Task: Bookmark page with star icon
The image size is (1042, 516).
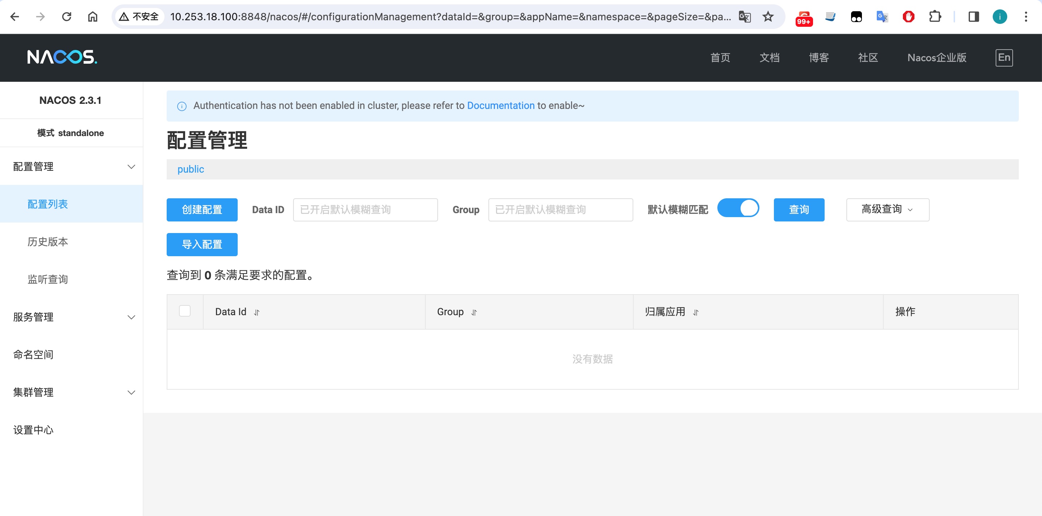Action: [768, 17]
